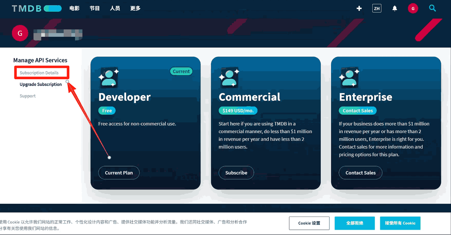
Task: Click 接受所有 Cookie button
Action: [400, 223]
